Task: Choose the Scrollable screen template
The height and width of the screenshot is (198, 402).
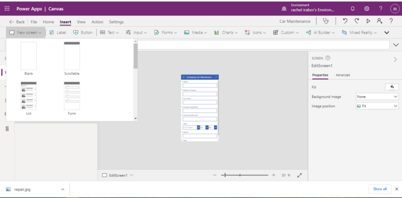Action: (72, 58)
